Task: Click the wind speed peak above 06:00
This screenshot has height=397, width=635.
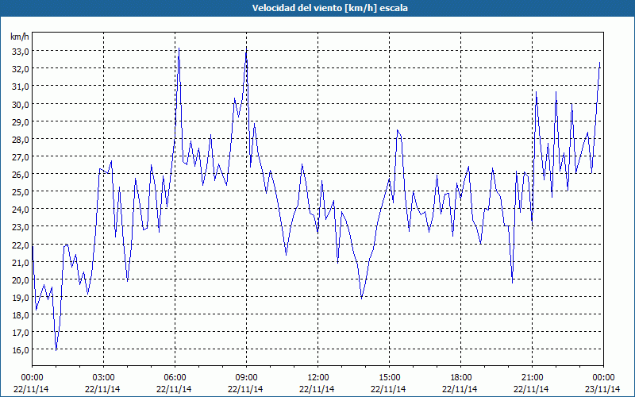Action: [179, 48]
